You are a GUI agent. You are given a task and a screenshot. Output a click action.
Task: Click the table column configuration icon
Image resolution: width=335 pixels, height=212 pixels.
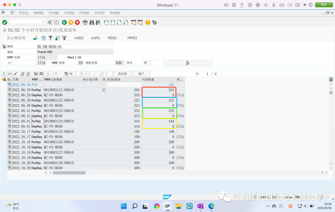tap(331, 80)
